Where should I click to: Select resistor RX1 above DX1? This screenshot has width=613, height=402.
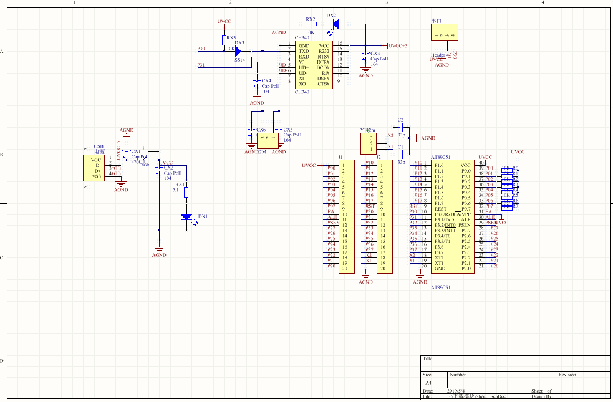[186, 192]
